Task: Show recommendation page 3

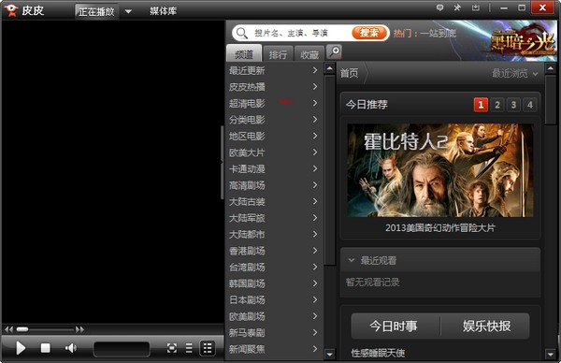Action: pos(513,105)
